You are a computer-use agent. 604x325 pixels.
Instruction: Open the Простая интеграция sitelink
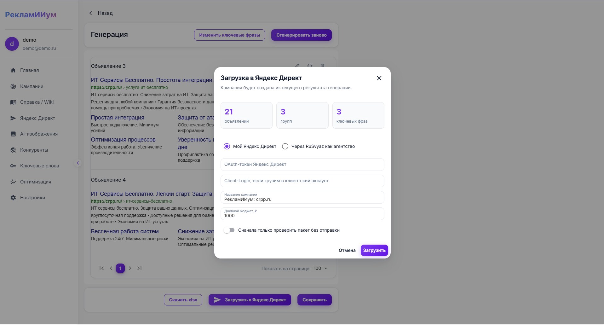point(118,118)
